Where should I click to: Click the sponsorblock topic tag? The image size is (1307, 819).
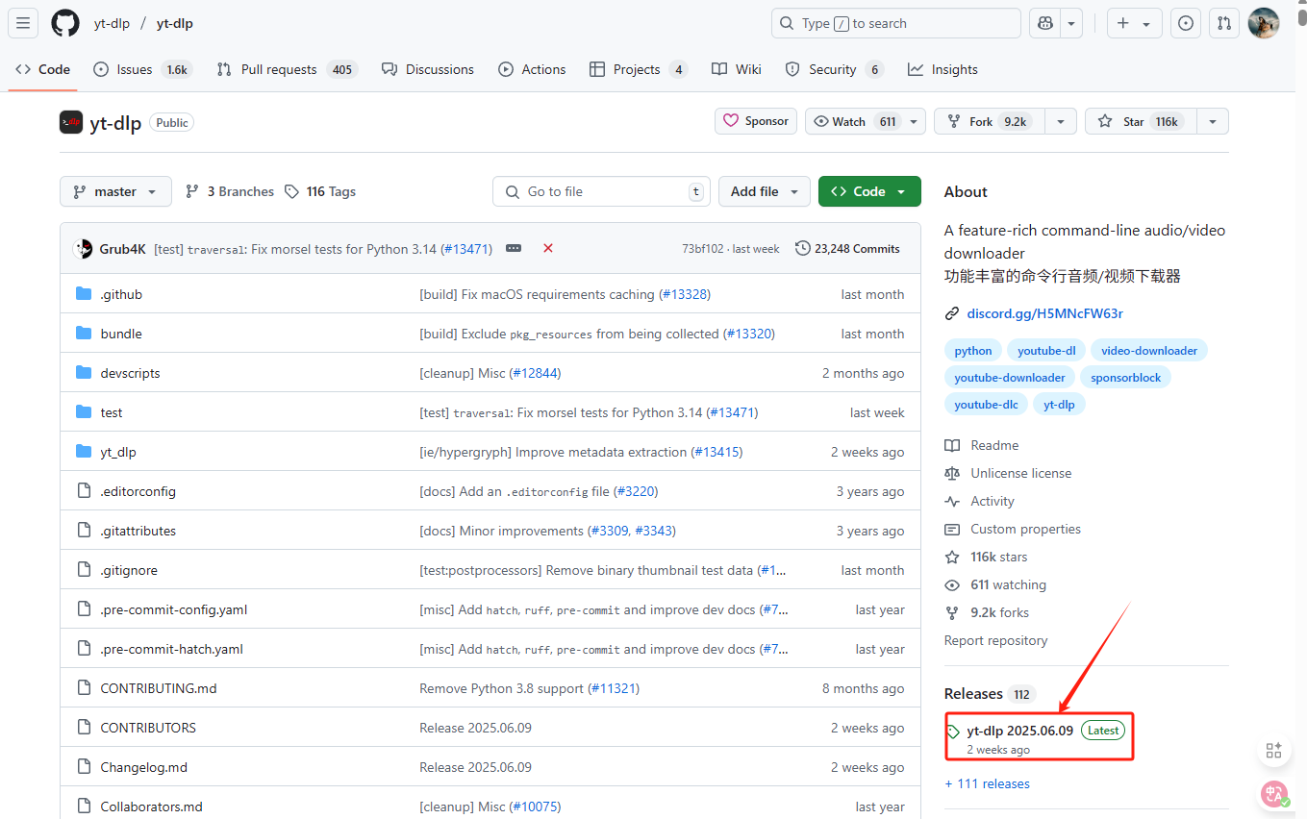(x=1126, y=378)
